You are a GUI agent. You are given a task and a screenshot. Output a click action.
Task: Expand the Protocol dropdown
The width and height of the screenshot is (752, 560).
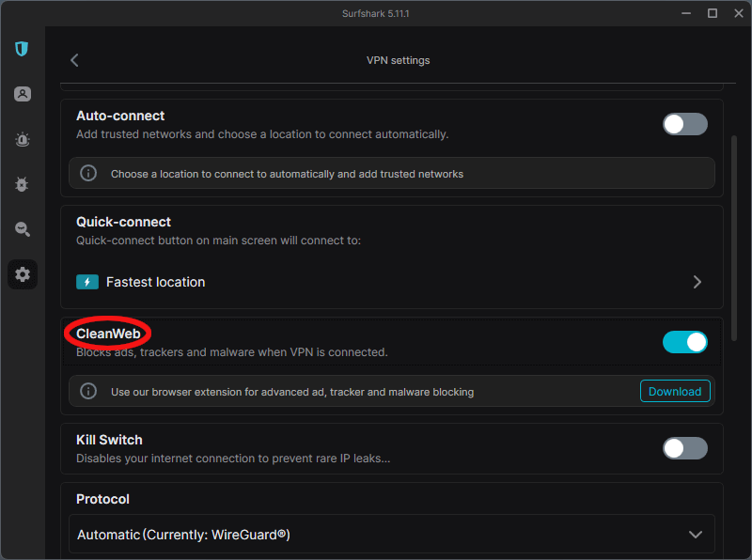point(392,534)
